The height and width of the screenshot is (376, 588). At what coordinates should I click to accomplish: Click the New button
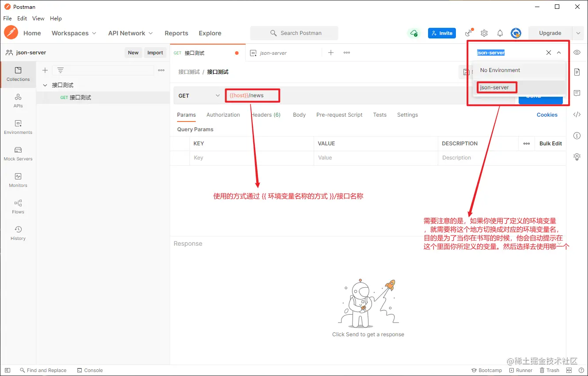click(x=133, y=53)
